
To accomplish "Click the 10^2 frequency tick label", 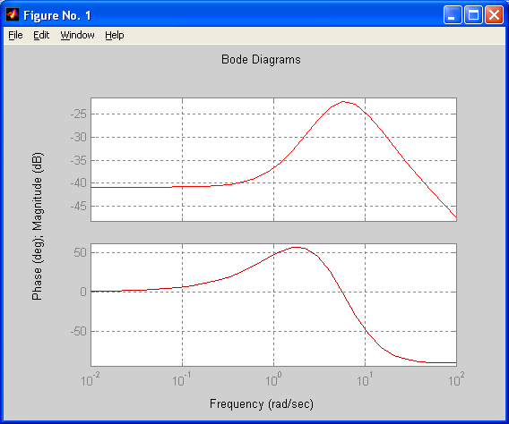I will [456, 379].
